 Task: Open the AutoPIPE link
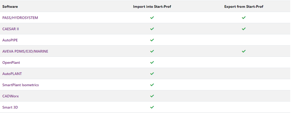(10, 40)
